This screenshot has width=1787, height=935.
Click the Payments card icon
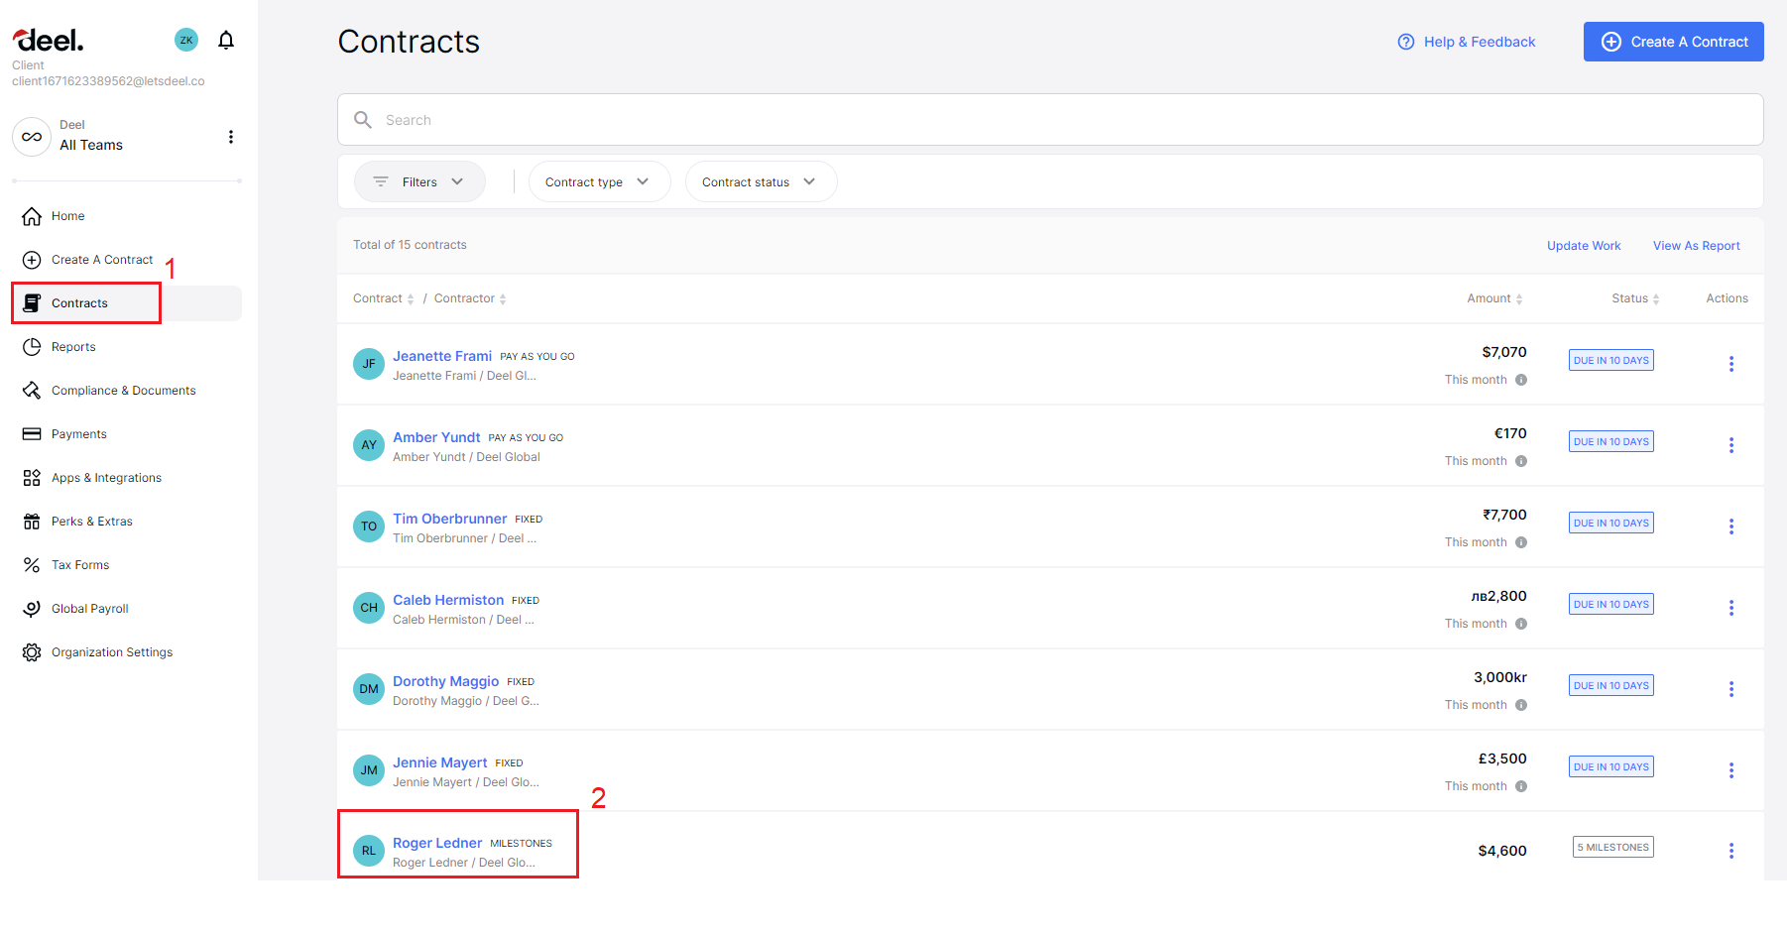[x=31, y=433]
